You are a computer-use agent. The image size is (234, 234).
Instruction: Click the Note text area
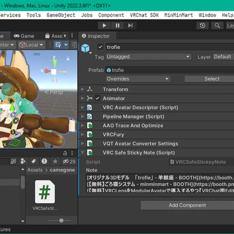(160, 184)
